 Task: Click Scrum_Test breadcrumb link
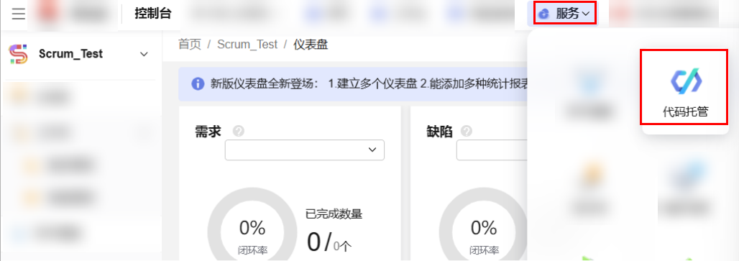[x=247, y=45]
